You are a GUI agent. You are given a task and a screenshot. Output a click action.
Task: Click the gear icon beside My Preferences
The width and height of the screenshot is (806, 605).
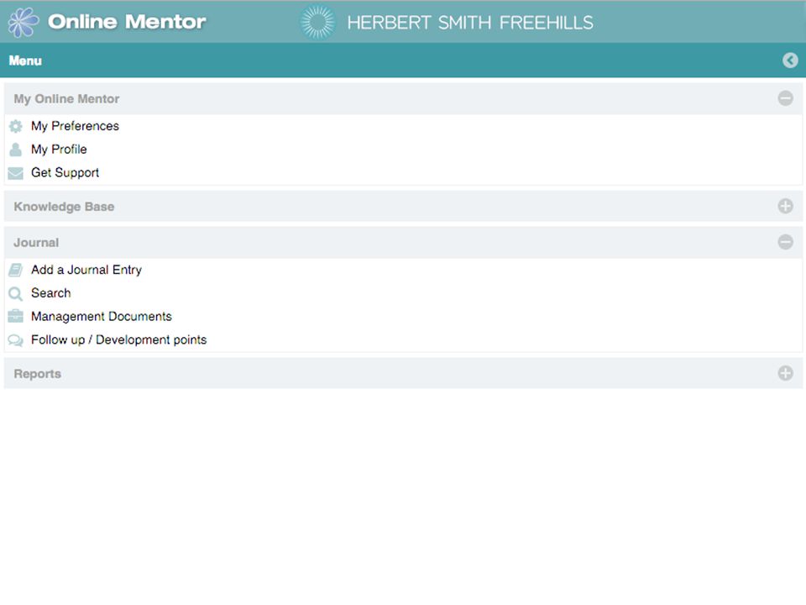(x=16, y=126)
